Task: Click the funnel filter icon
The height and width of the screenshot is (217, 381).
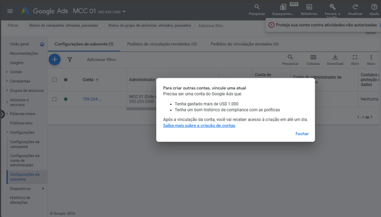Action: pos(70,59)
